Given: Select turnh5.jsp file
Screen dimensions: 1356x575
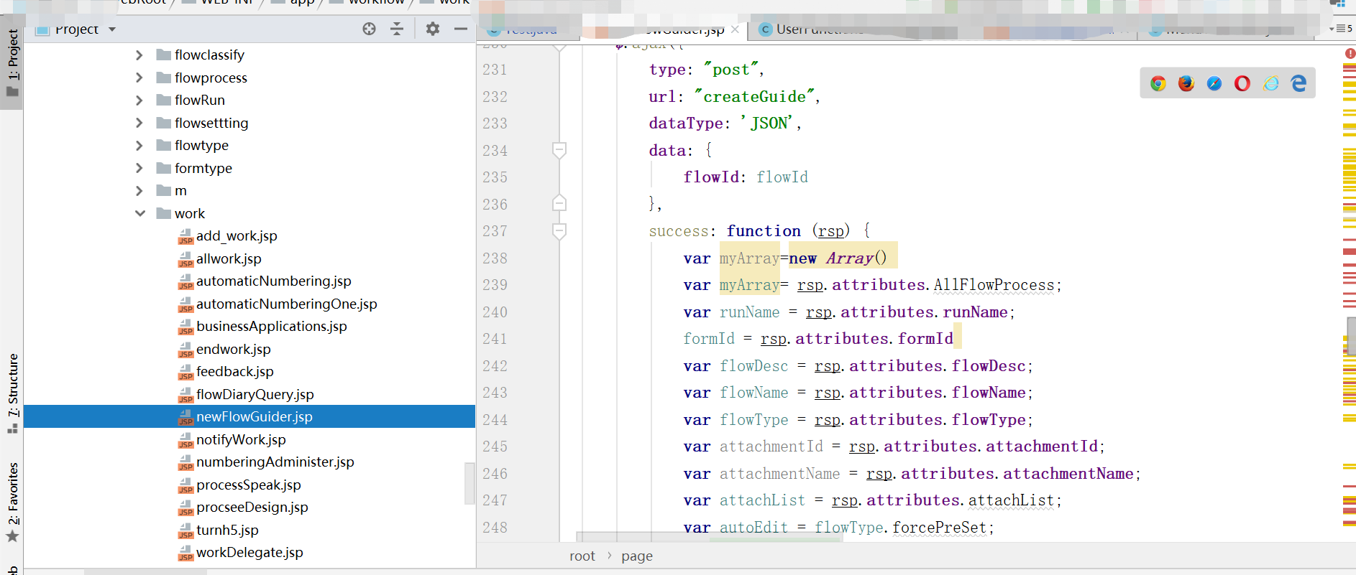Looking at the screenshot, I should pos(227,530).
